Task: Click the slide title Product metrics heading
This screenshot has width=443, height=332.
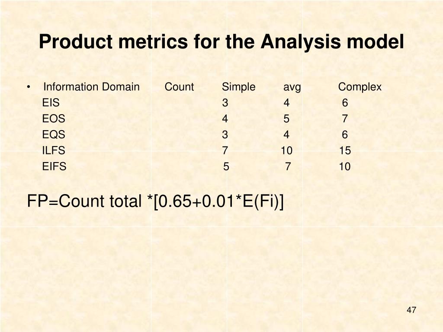Action: point(221,42)
